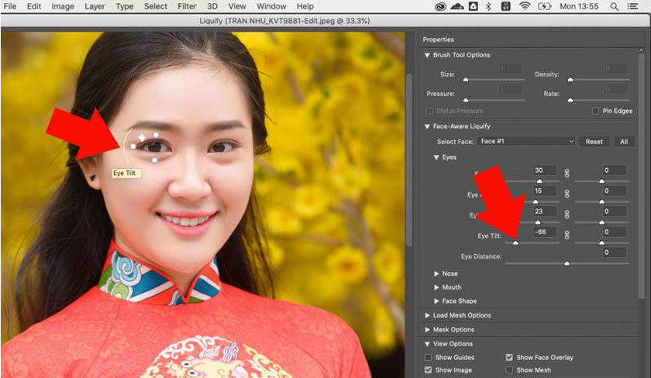Open the File menu

pos(10,6)
